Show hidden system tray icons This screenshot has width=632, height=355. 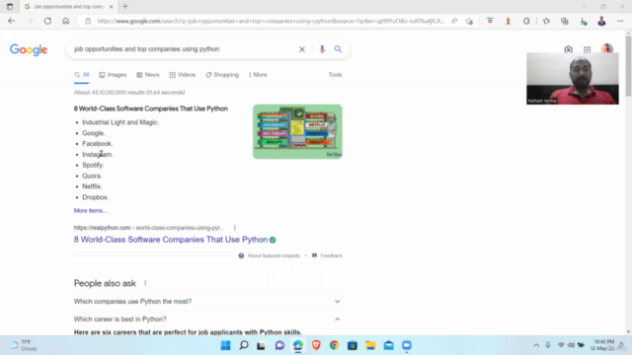coord(536,345)
